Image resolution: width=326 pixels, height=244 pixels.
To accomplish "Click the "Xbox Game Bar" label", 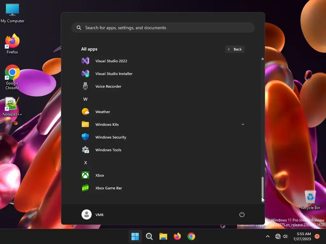I will [109, 188].
